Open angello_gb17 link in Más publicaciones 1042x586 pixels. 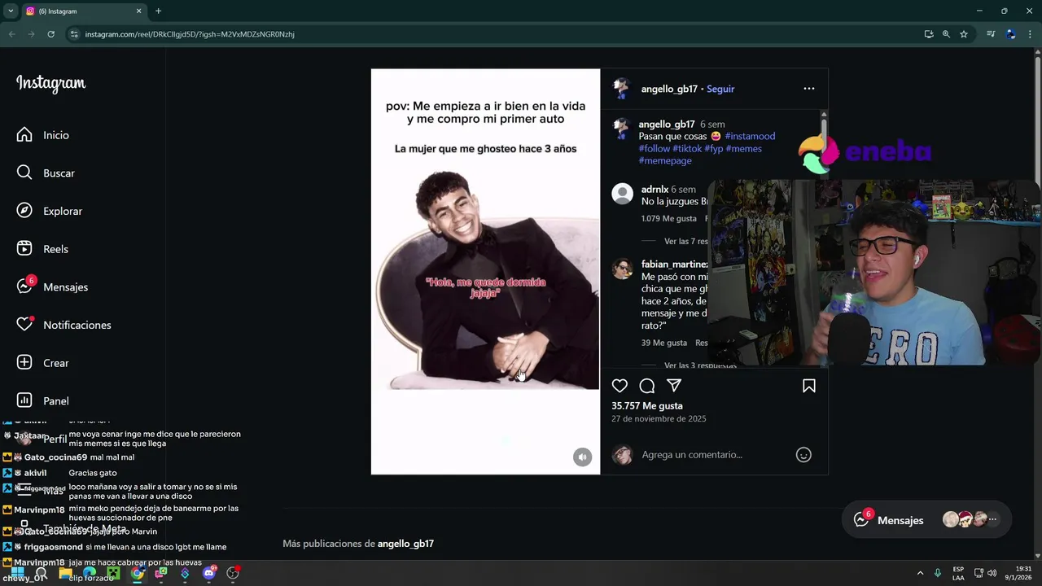tap(405, 544)
